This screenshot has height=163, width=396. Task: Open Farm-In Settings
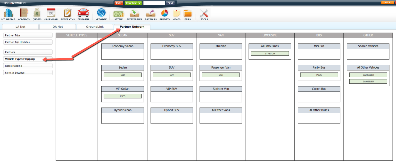28,72
